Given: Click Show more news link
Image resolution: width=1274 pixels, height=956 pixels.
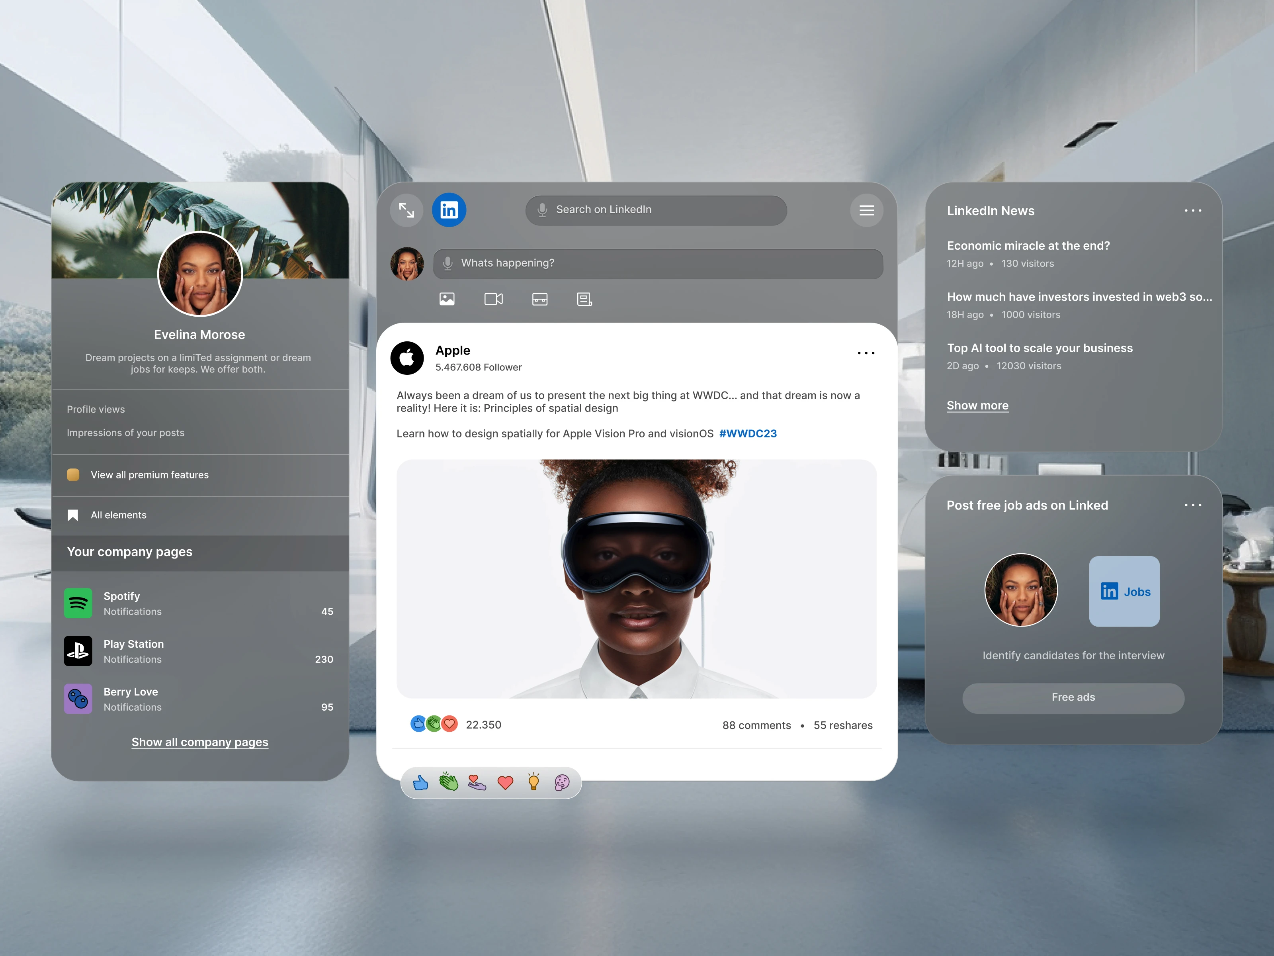Looking at the screenshot, I should [x=977, y=406].
